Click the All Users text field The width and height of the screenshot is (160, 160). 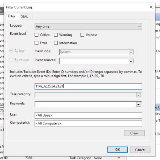point(88,116)
